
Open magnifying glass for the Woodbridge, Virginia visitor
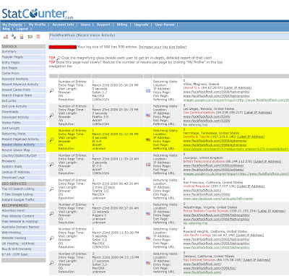pyautogui.click(x=52, y=214)
